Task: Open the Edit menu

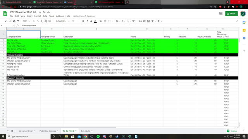Action: (17, 16)
